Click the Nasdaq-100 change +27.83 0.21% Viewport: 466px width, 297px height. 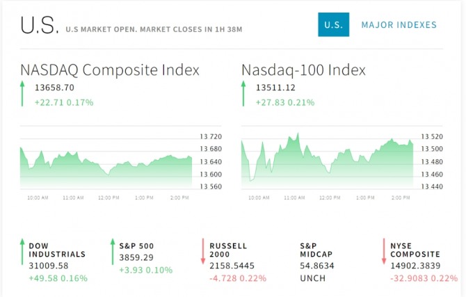tap(285, 102)
